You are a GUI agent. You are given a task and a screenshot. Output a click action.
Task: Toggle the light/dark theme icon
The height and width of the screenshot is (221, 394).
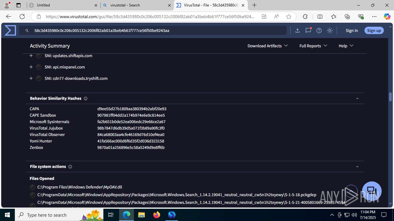pos(330,30)
